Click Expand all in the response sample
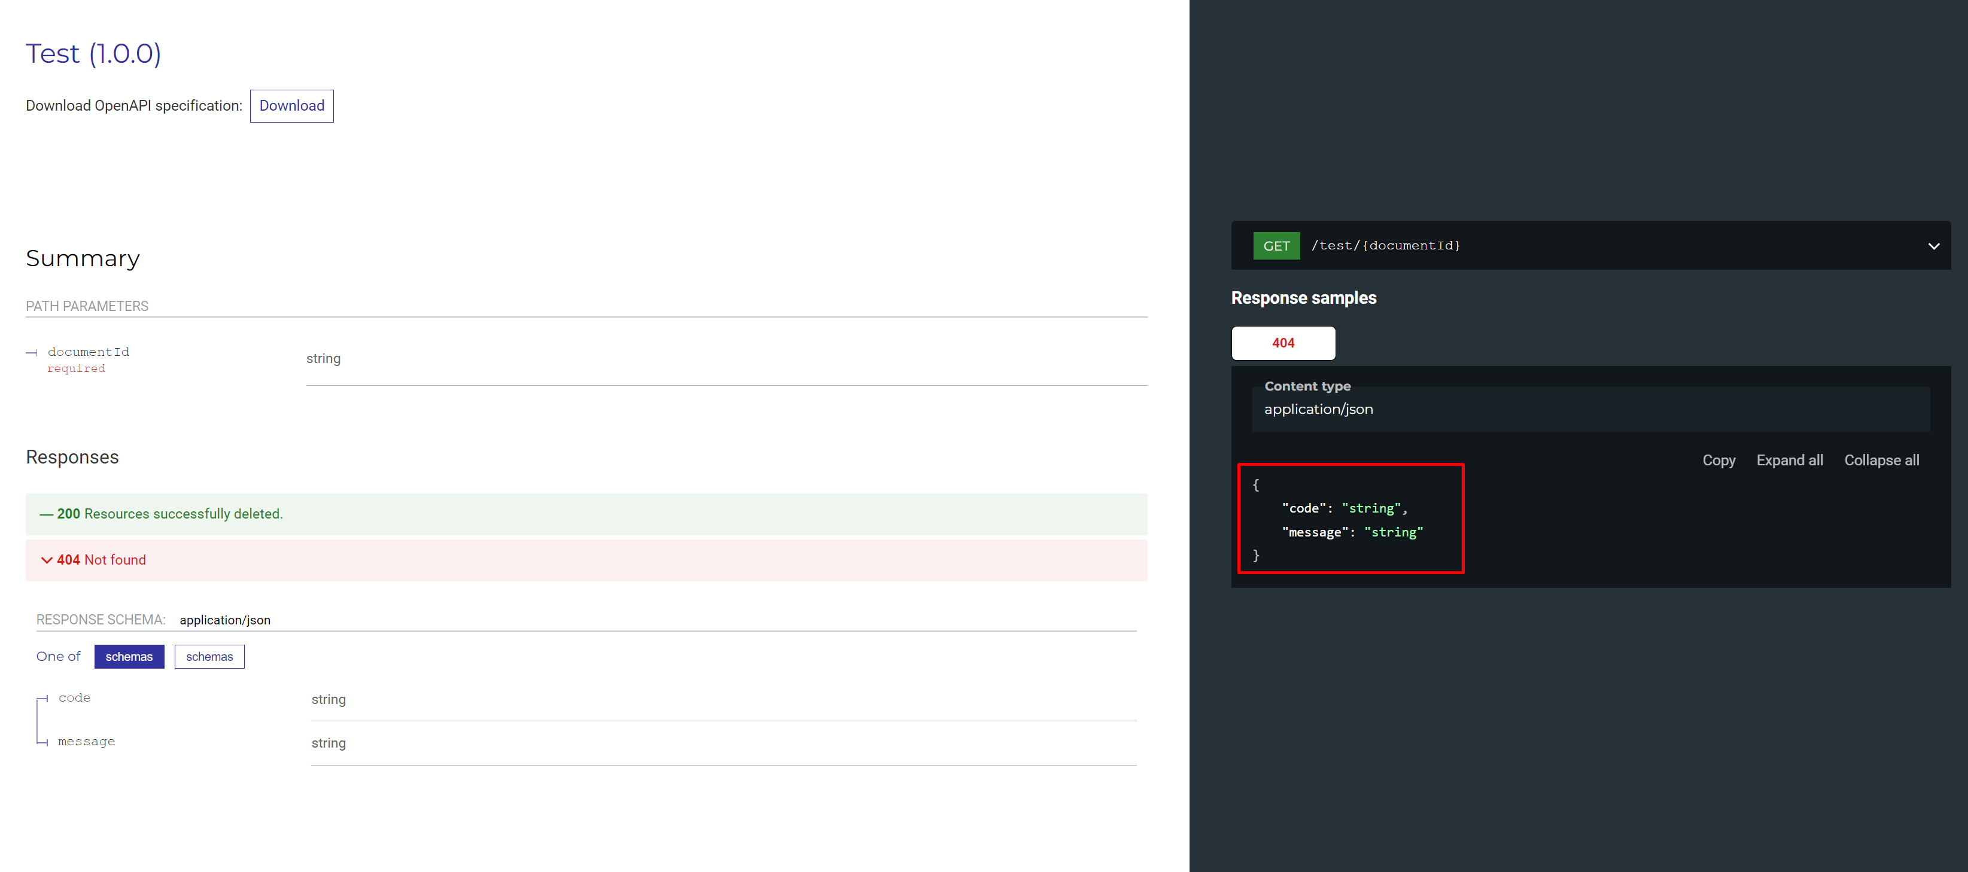 pos(1789,460)
